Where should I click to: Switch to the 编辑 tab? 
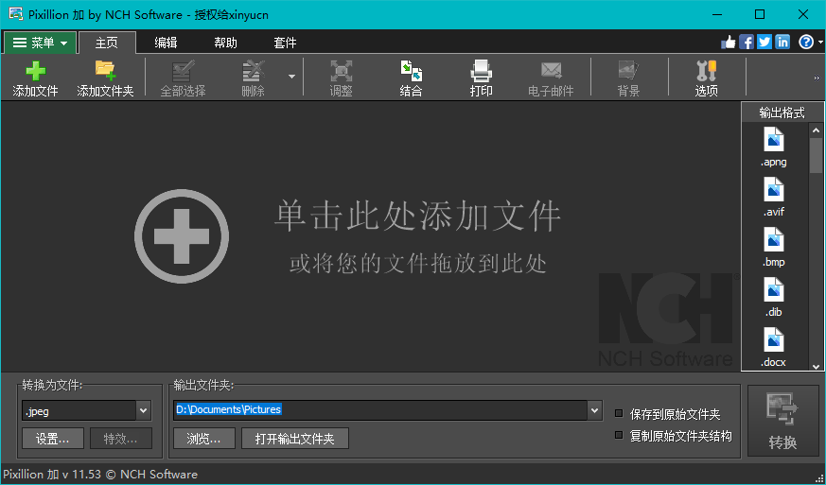click(x=166, y=43)
